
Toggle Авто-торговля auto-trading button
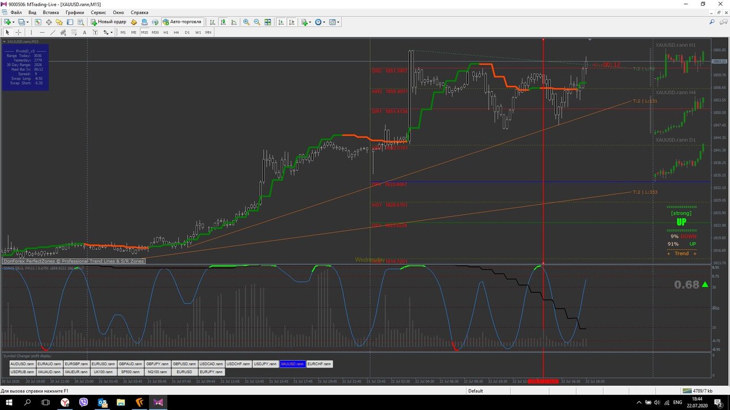pyautogui.click(x=182, y=22)
